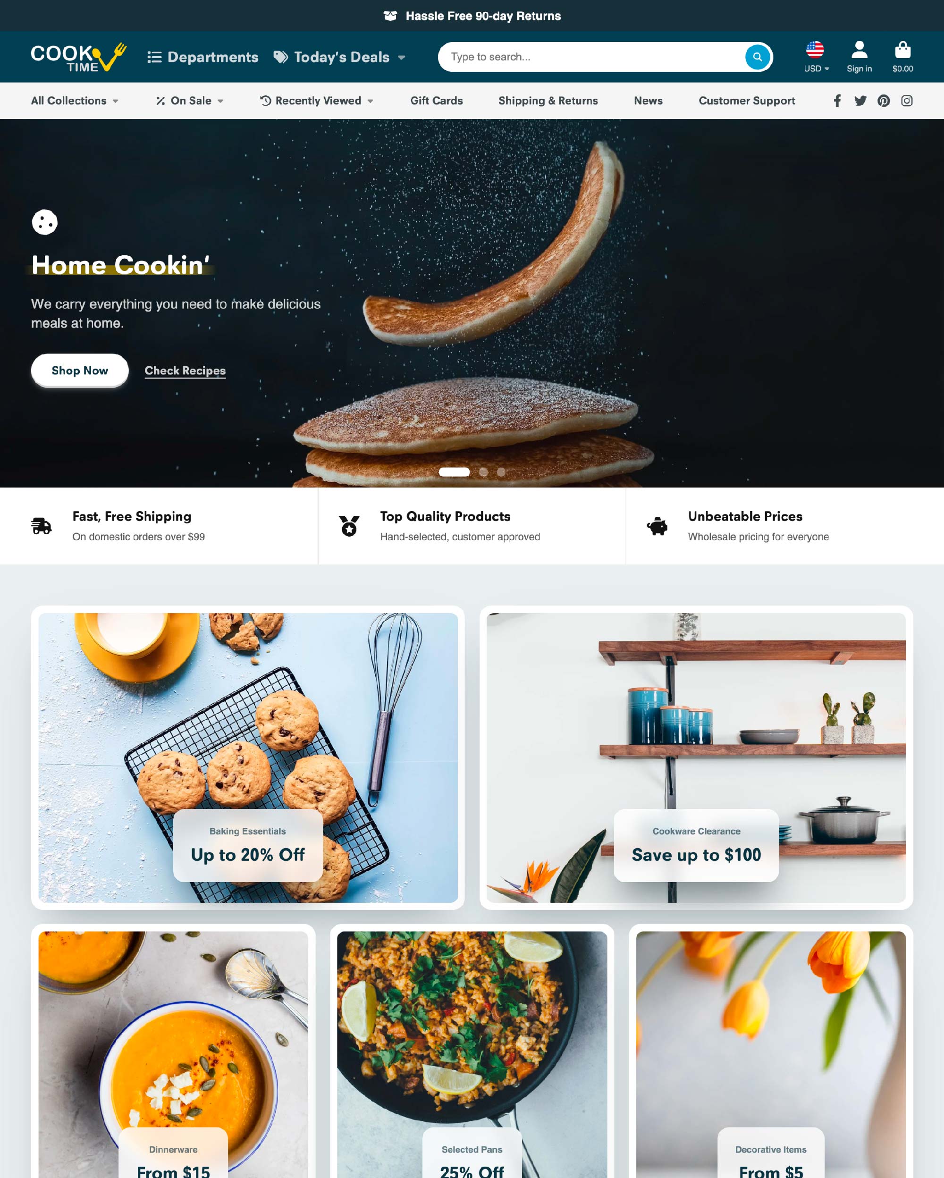
Task: Click the Check Recipes link
Action: tap(184, 370)
